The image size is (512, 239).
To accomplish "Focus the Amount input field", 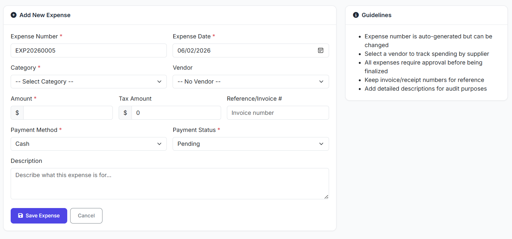I will (68, 113).
